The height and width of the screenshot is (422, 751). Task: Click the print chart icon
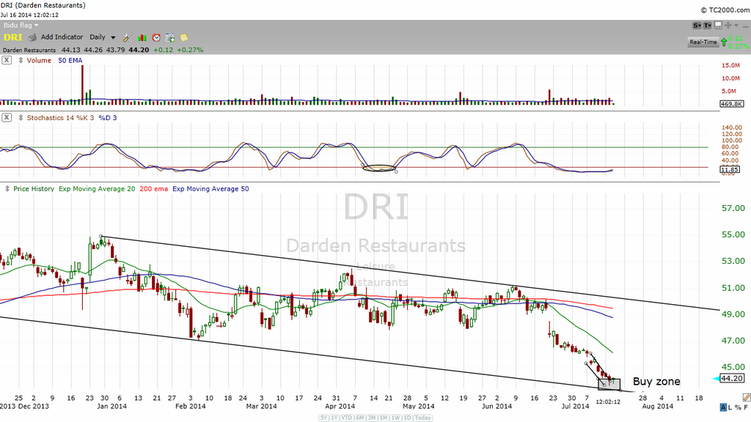[32, 37]
